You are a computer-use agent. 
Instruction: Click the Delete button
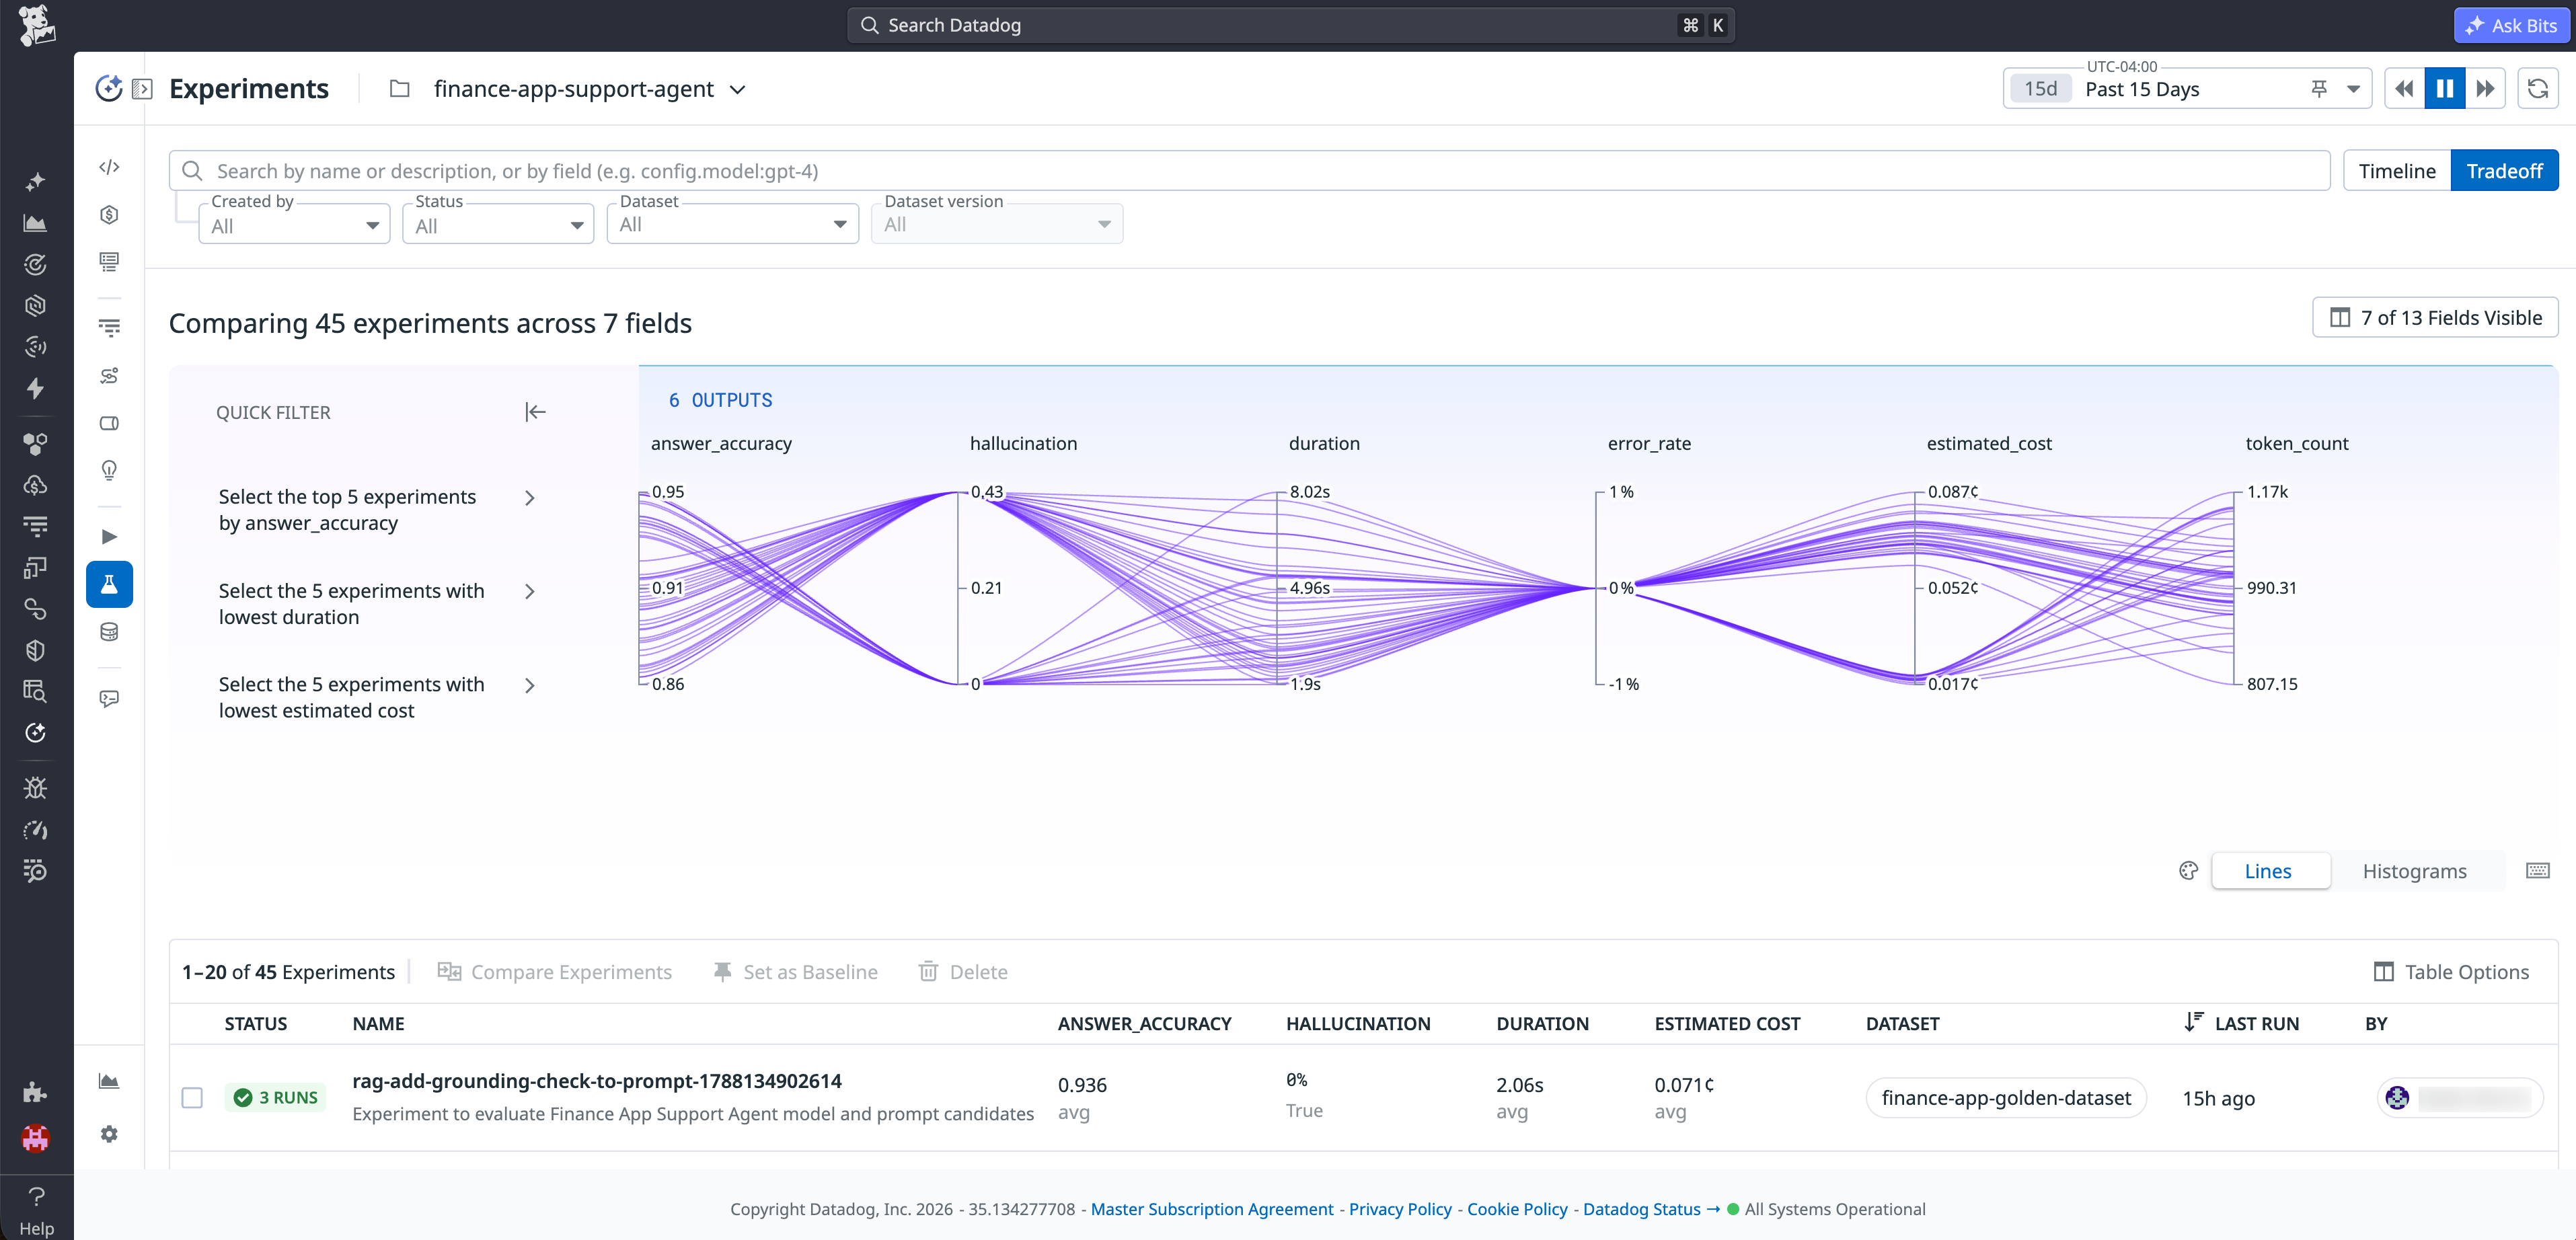click(x=963, y=972)
